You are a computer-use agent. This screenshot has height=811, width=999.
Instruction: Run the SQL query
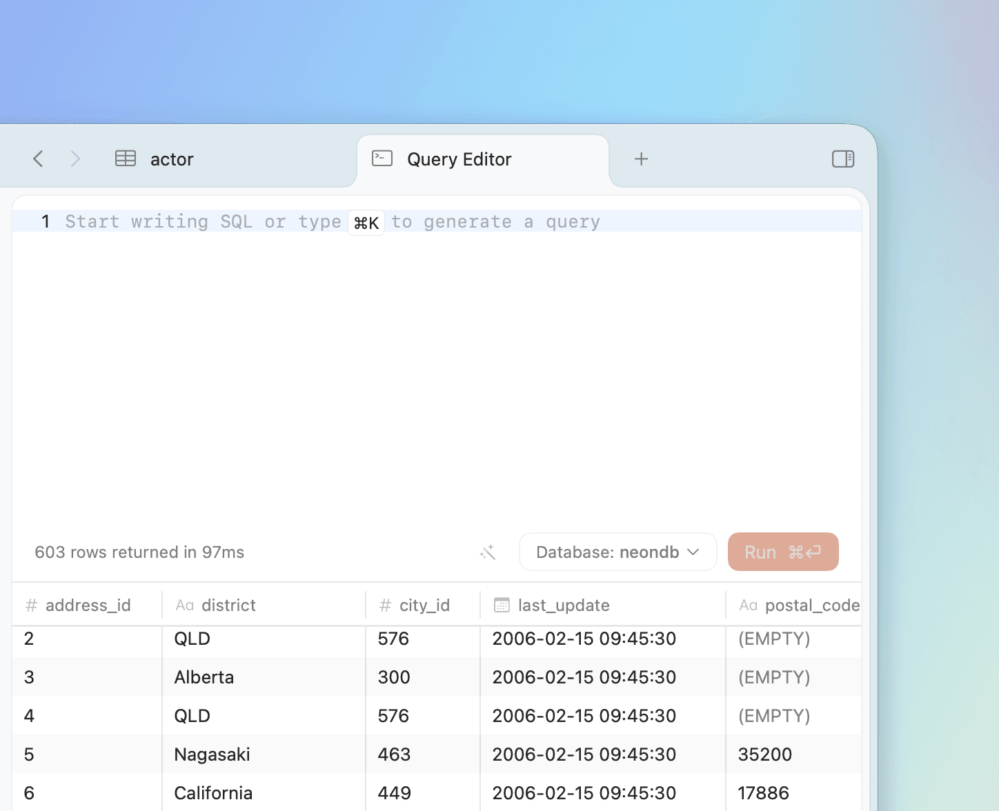click(x=783, y=552)
